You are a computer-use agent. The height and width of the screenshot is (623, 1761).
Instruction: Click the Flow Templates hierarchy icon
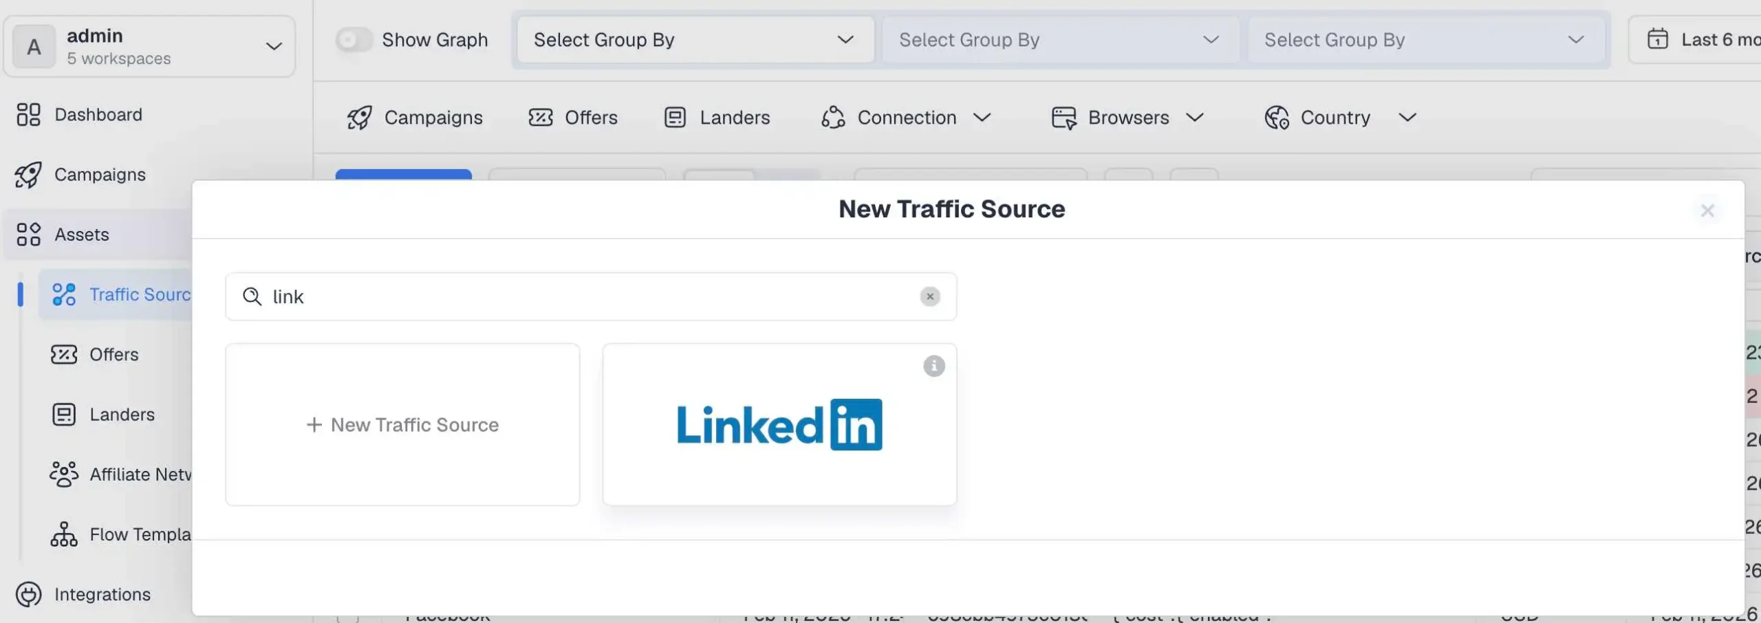(x=64, y=534)
